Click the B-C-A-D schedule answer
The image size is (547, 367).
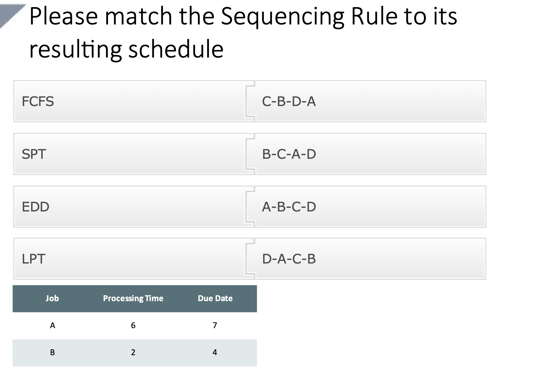370,154
